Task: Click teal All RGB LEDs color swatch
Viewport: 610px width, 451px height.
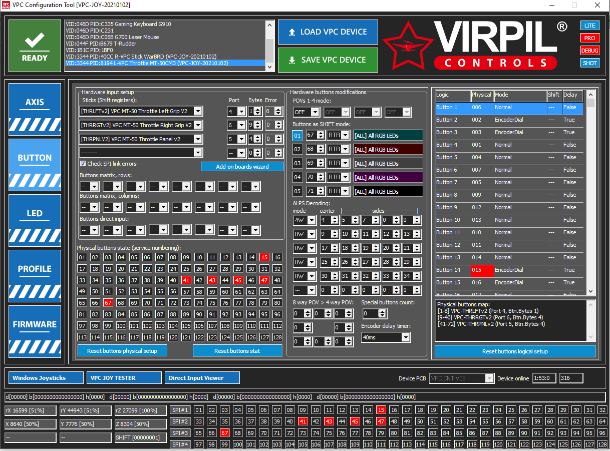Action: pyautogui.click(x=388, y=135)
